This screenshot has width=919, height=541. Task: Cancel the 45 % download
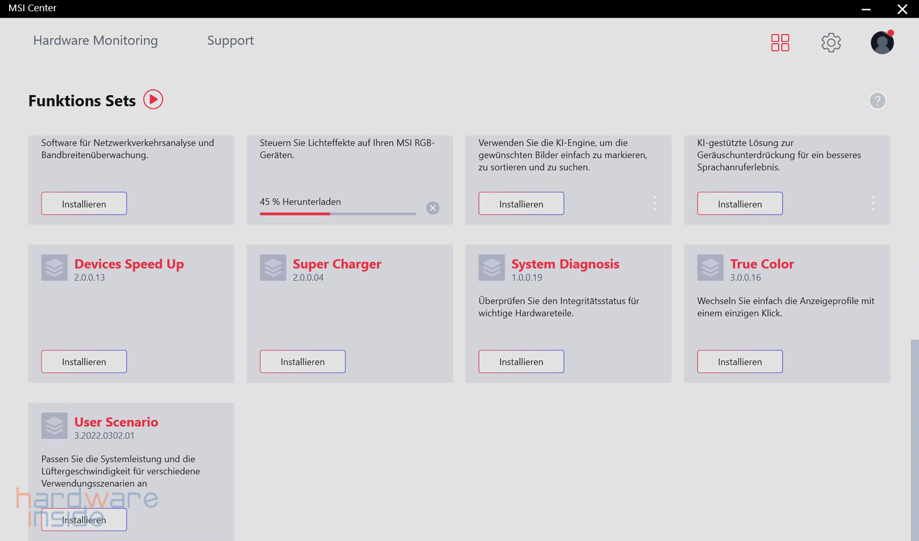432,208
